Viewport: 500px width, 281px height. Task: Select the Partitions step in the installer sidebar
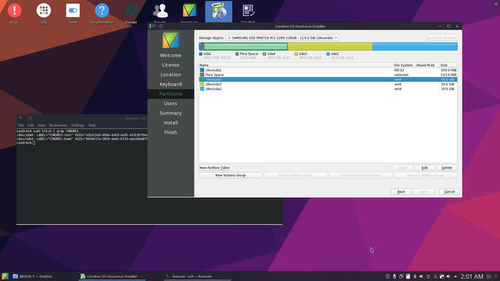point(171,94)
